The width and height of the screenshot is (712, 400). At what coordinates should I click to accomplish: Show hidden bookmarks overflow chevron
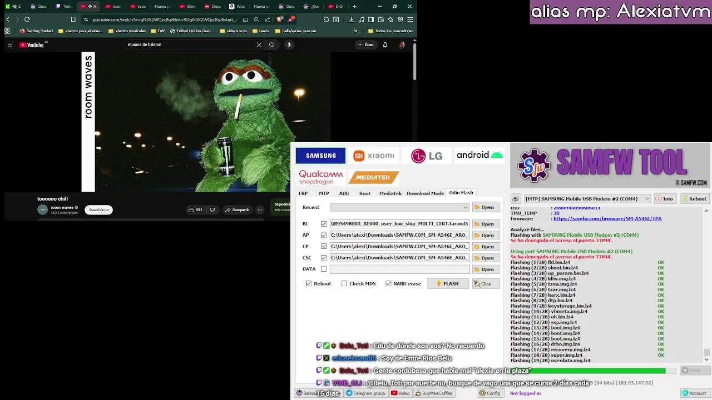coord(355,31)
